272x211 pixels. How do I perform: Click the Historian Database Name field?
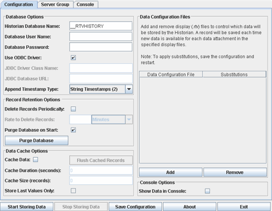[x=101, y=26]
